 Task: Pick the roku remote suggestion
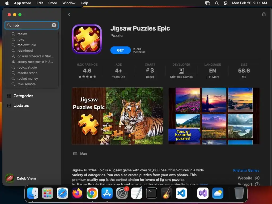tap(32, 84)
